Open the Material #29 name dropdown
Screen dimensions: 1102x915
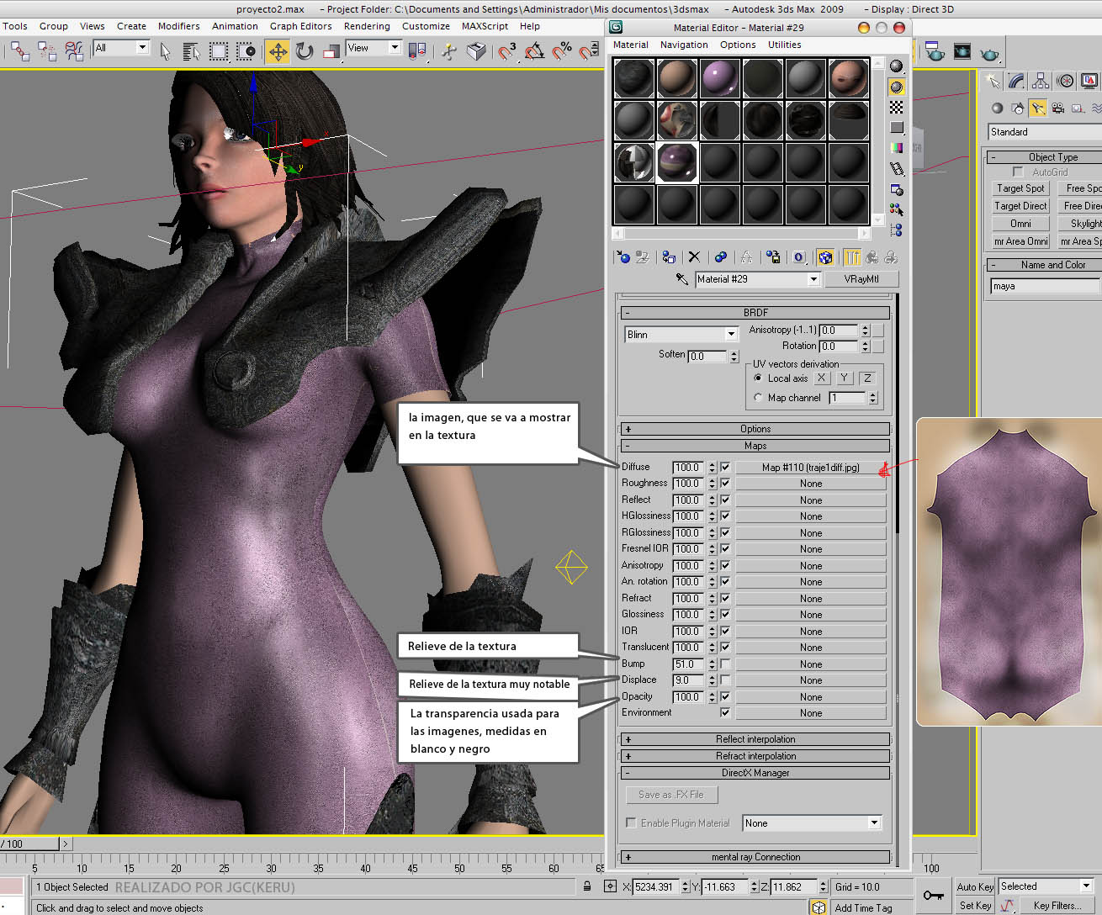click(x=813, y=279)
